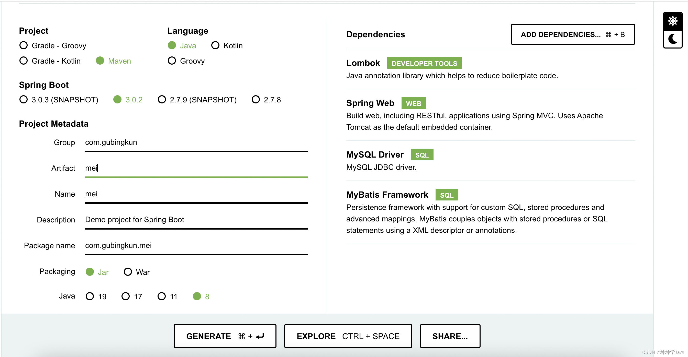The width and height of the screenshot is (688, 357).
Task: Focus the Artifact input field
Action: pos(196,168)
